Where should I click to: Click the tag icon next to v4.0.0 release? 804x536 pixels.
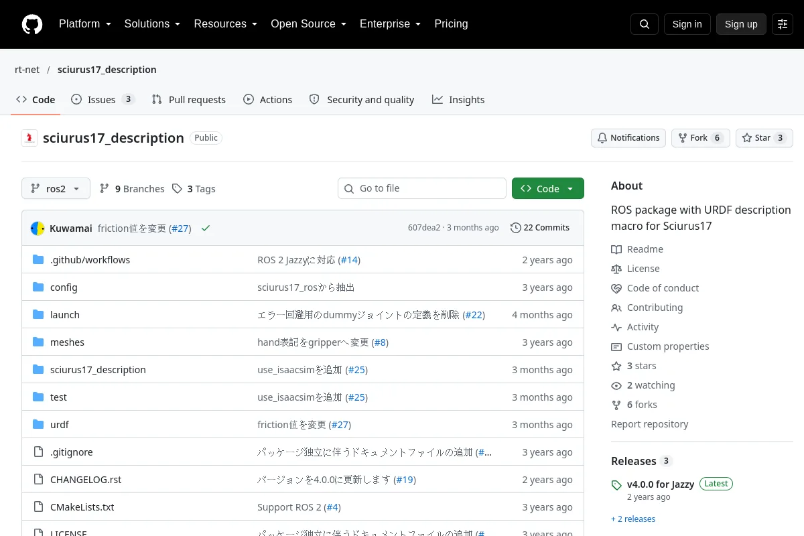pos(616,485)
